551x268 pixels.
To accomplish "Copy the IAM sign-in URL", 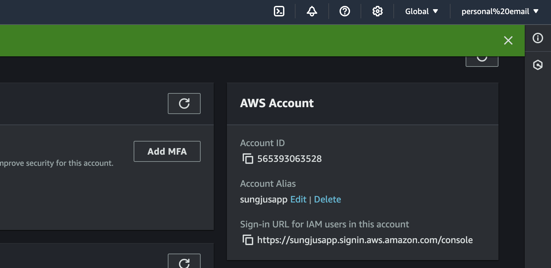I will pyautogui.click(x=248, y=240).
